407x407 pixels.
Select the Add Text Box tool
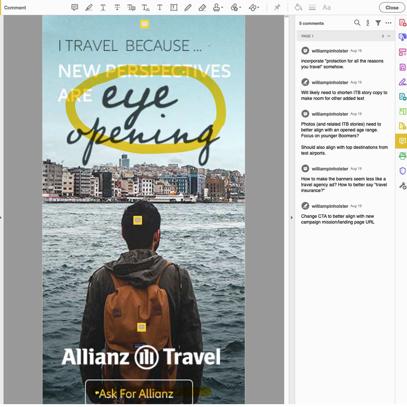tap(174, 7)
